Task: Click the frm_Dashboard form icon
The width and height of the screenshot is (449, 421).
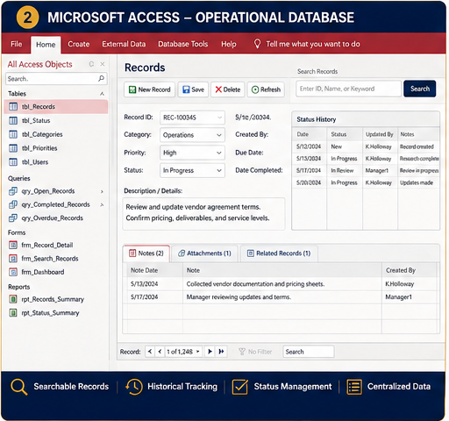Action: point(13,272)
